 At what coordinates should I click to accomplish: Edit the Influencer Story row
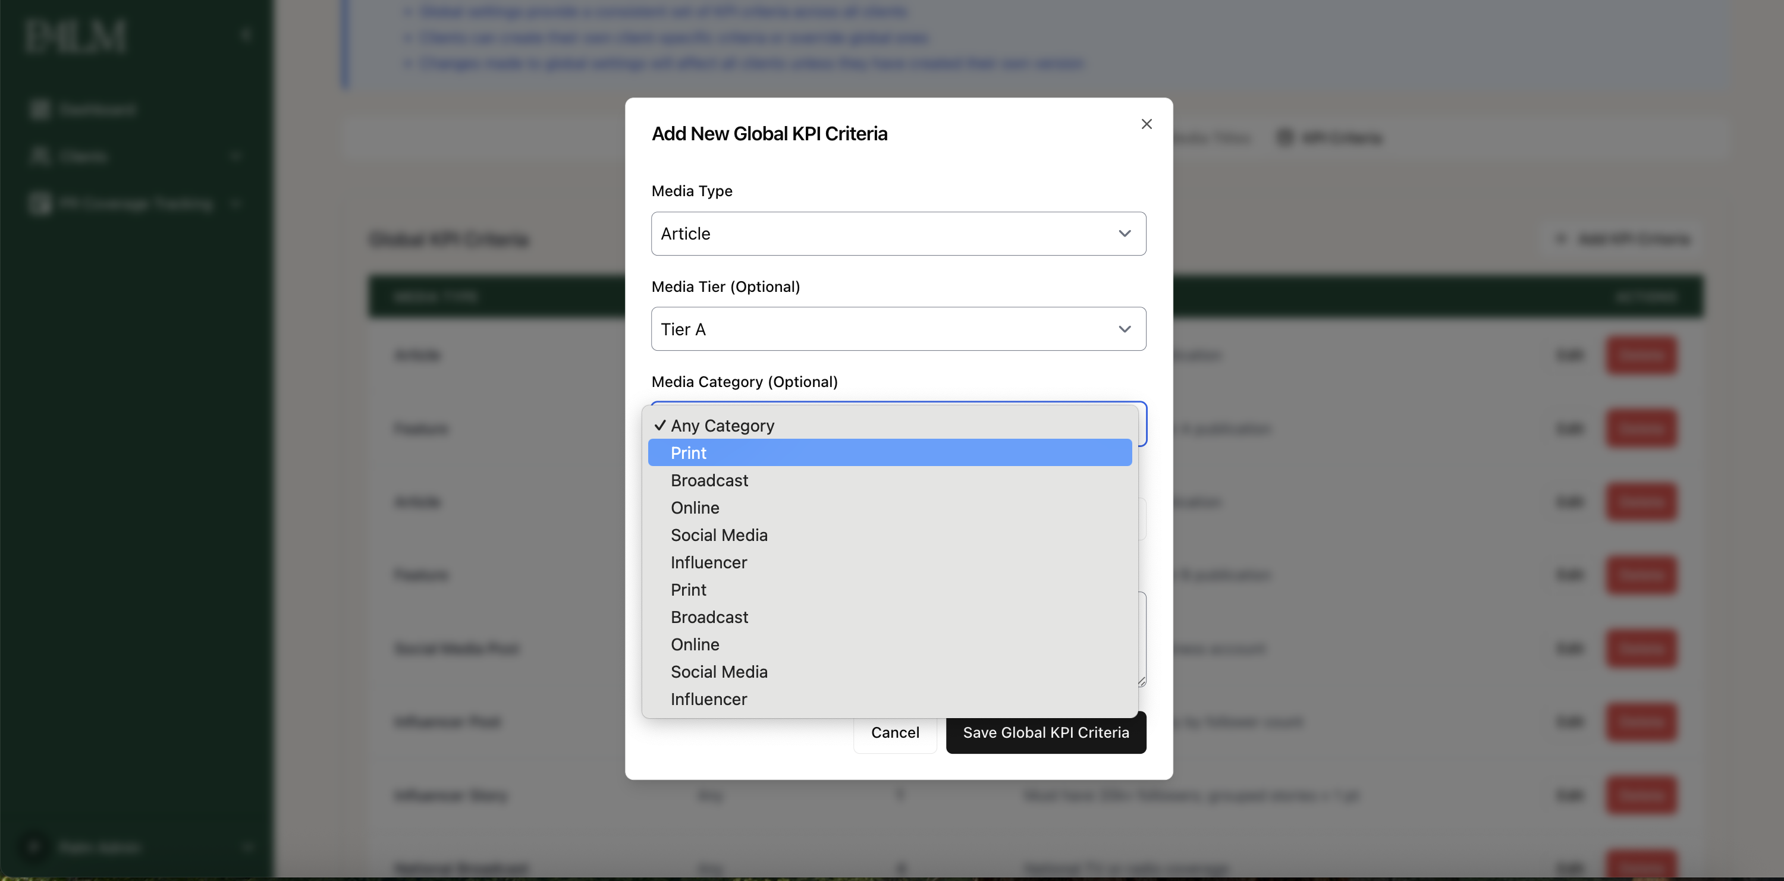click(1569, 795)
